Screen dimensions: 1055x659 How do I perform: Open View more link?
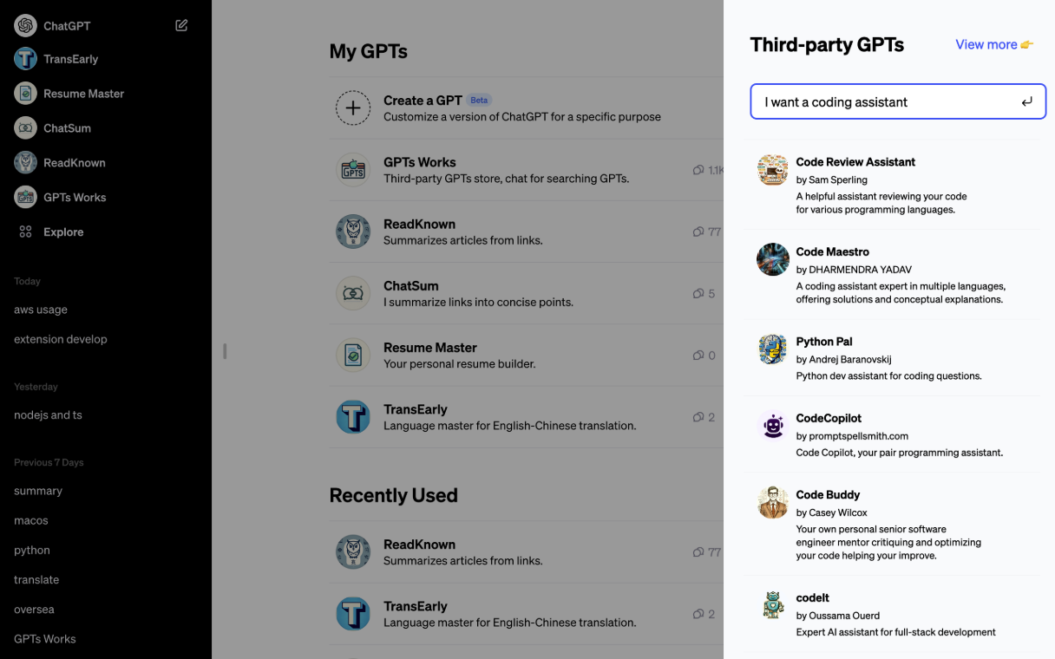point(994,44)
